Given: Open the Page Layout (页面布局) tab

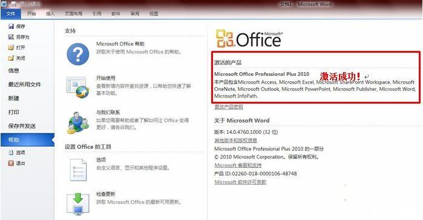Looking at the screenshot, I should coord(73,13).
